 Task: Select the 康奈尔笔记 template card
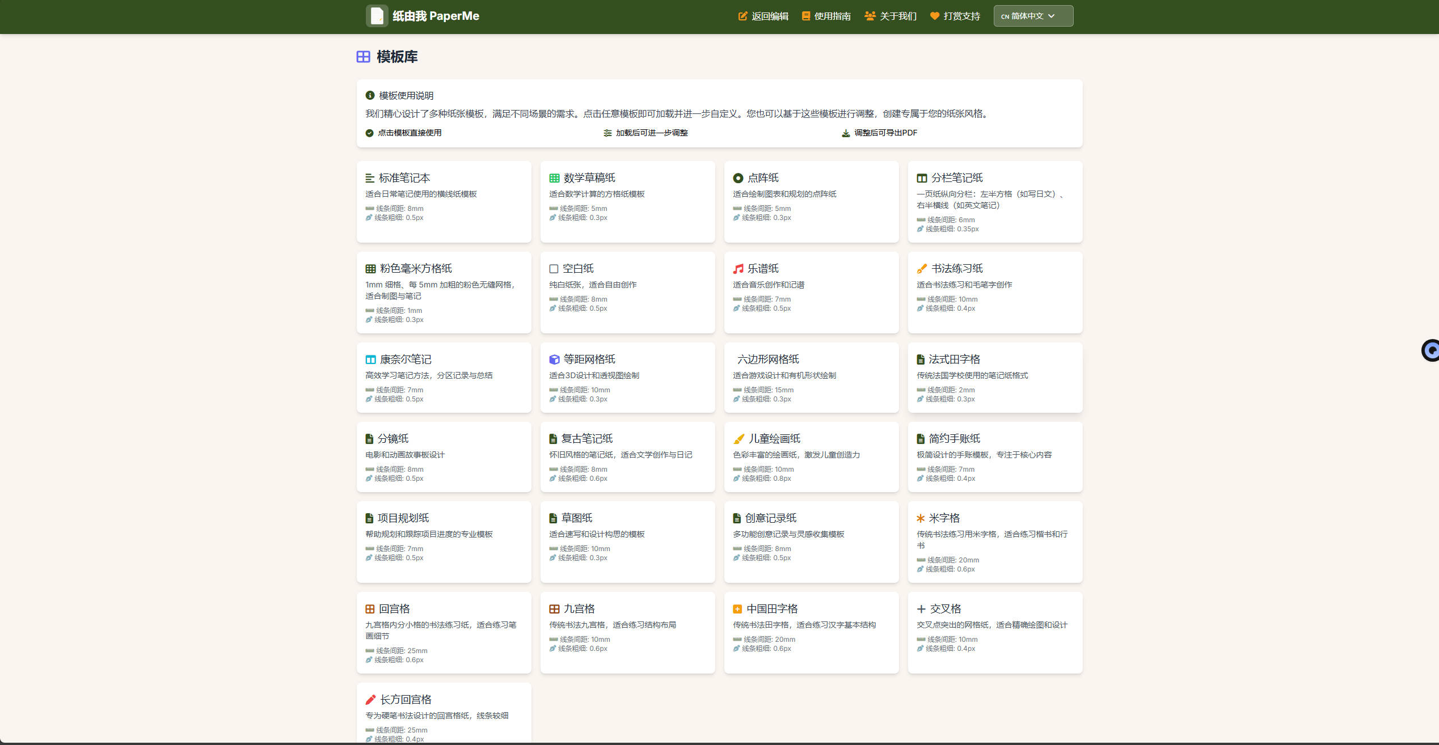pyautogui.click(x=444, y=377)
